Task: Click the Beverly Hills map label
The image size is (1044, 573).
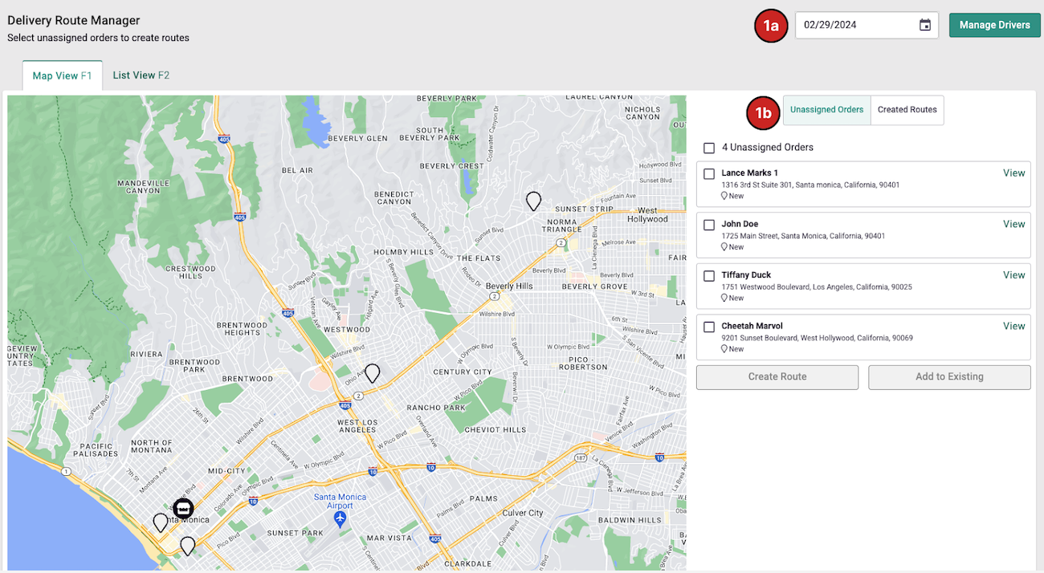Action: click(509, 286)
